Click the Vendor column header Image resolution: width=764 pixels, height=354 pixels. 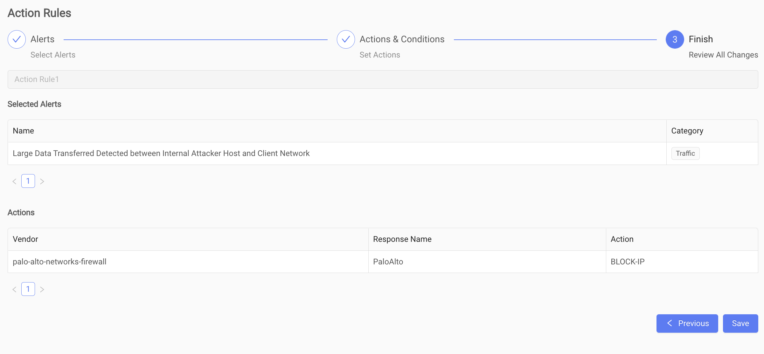click(x=188, y=239)
